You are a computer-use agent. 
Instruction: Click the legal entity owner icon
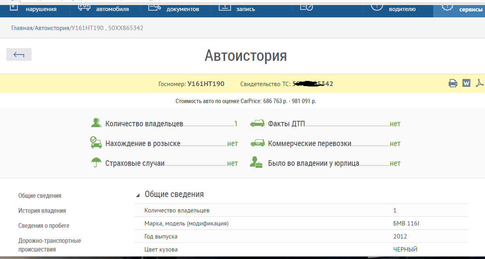point(256,162)
